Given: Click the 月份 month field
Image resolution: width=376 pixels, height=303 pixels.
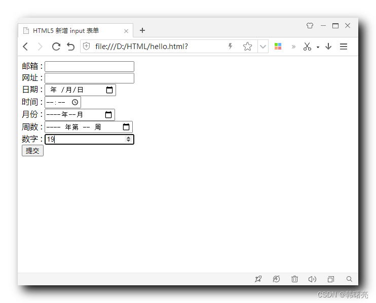Looking at the screenshot, I should click(x=80, y=115).
